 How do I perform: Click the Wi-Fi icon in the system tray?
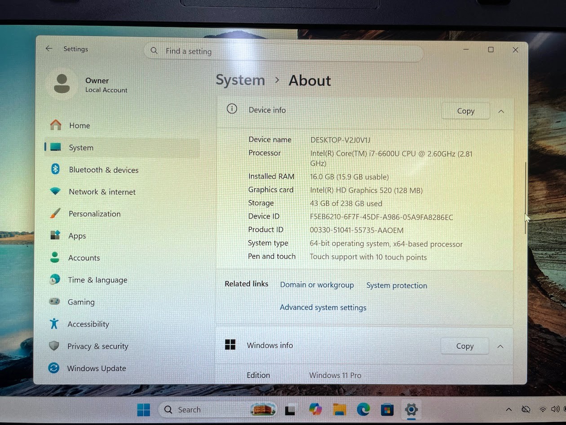point(543,410)
